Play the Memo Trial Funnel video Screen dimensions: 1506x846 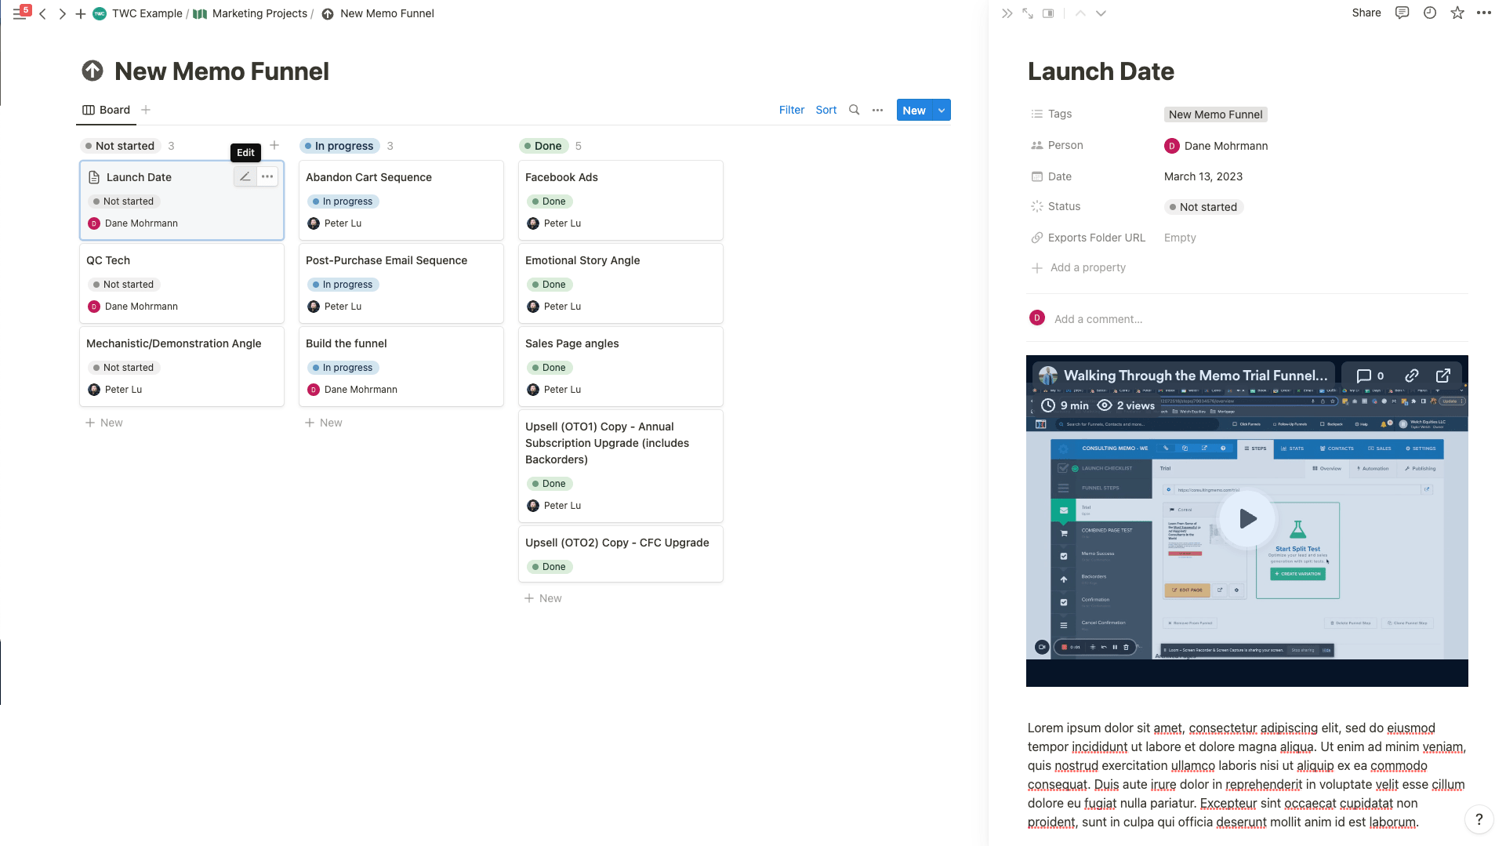pos(1247,518)
